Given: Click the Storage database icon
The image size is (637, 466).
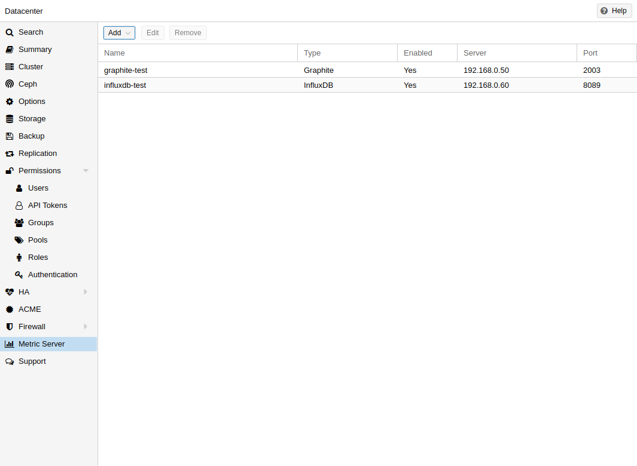Looking at the screenshot, I should [x=9, y=119].
